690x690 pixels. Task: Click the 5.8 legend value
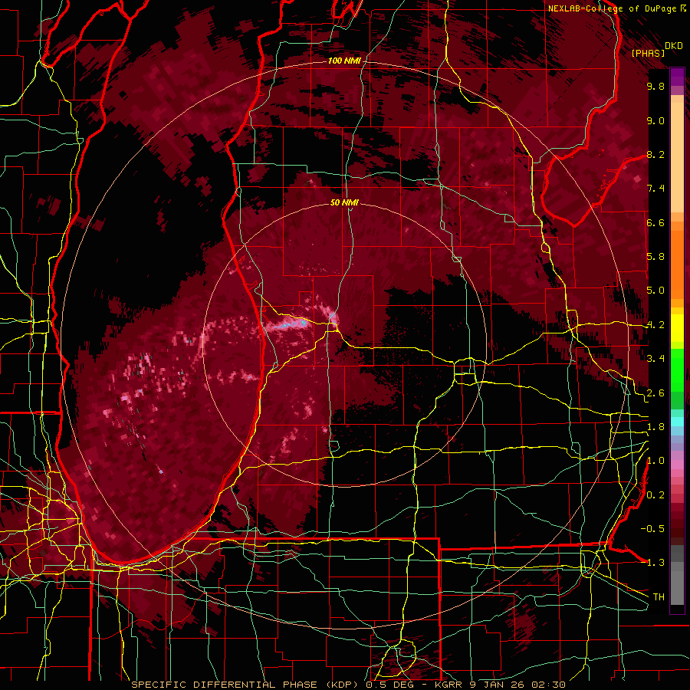pyautogui.click(x=655, y=257)
